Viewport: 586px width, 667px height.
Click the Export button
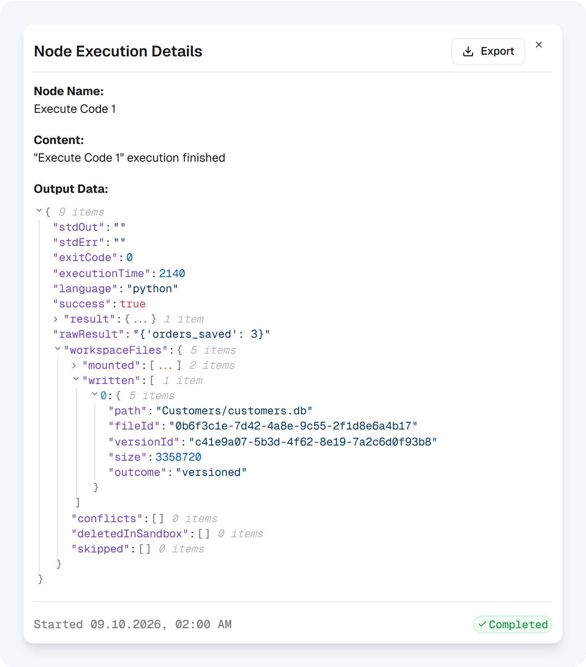click(x=488, y=51)
